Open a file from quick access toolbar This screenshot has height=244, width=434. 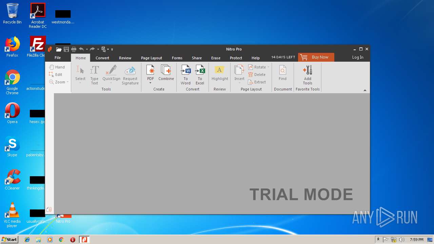[59, 49]
